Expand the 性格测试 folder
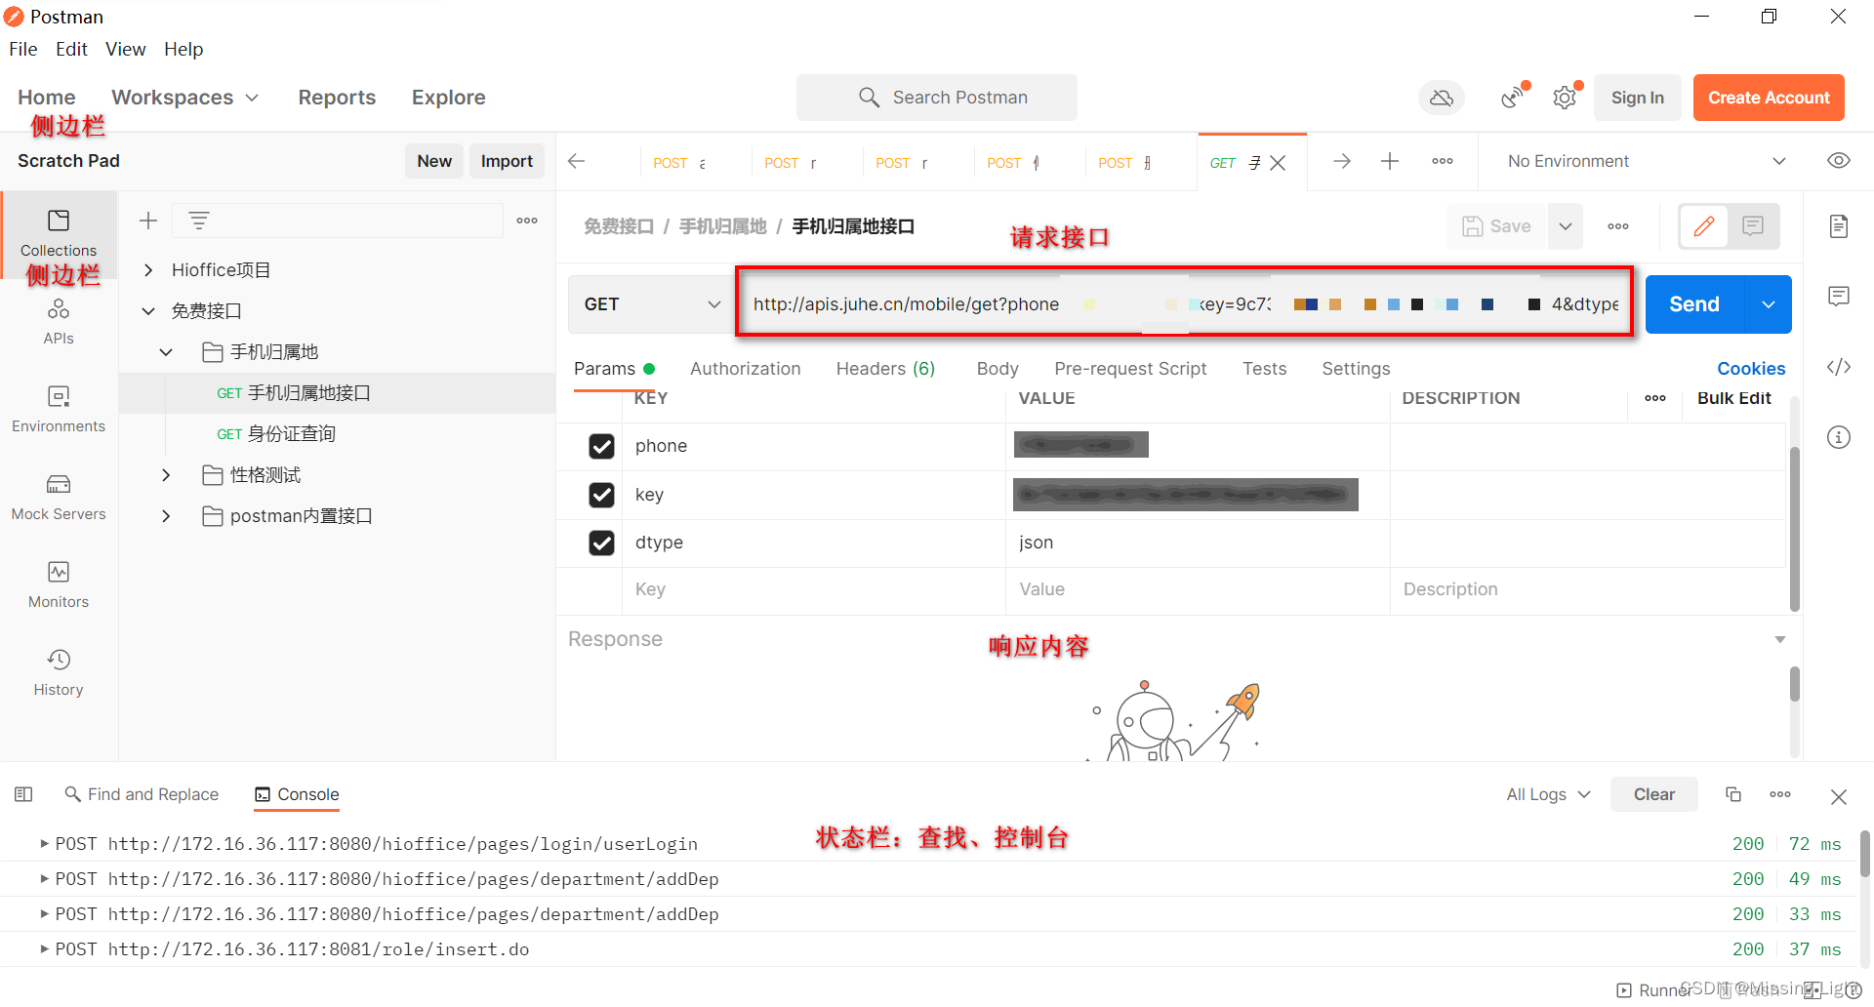The width and height of the screenshot is (1874, 1007). click(166, 475)
